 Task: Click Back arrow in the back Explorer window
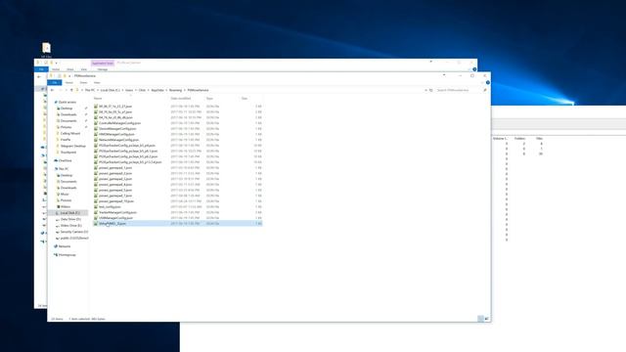pyautogui.click(x=39, y=77)
